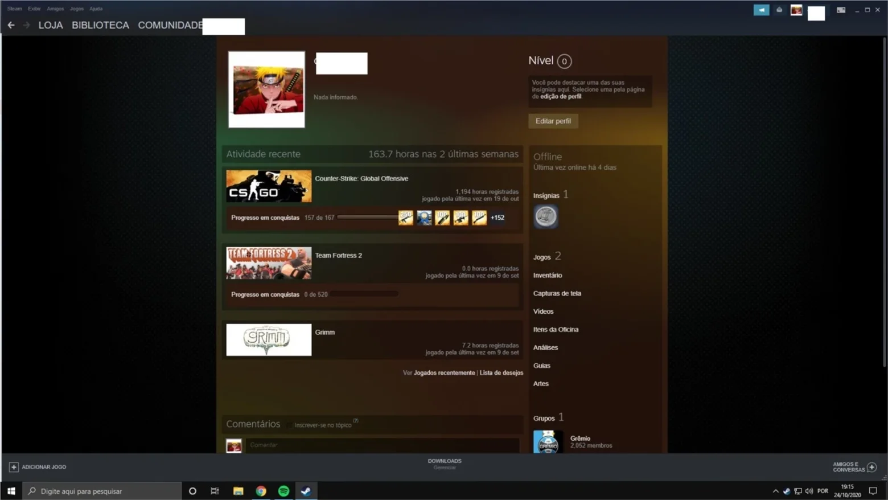888x500 pixels.
Task: Open the Nível level badge
Action: click(564, 61)
